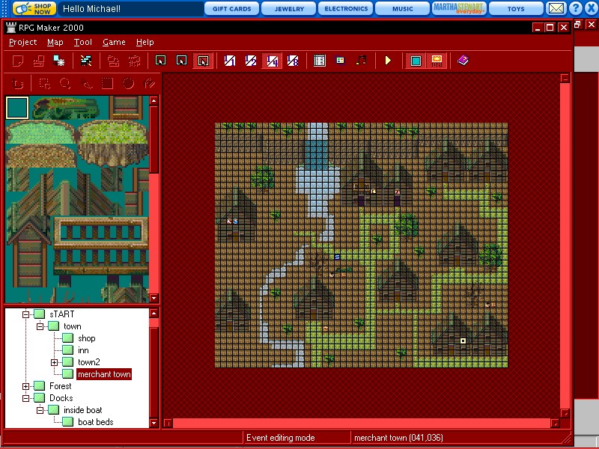The image size is (599, 449).
Task: Click the question mark icon in top bar
Action: click(x=576, y=8)
